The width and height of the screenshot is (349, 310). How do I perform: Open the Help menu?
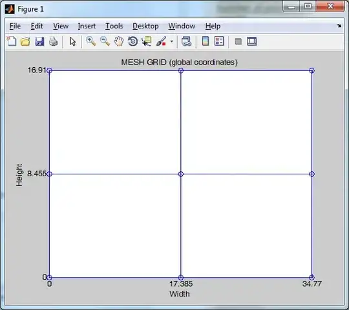[213, 26]
